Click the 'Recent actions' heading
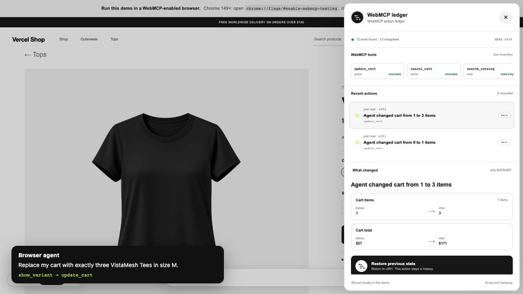The image size is (523, 294). point(364,93)
